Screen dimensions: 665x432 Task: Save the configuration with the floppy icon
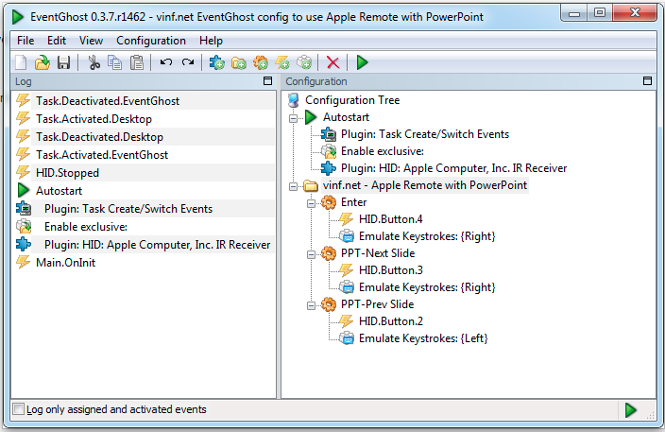[x=63, y=62]
